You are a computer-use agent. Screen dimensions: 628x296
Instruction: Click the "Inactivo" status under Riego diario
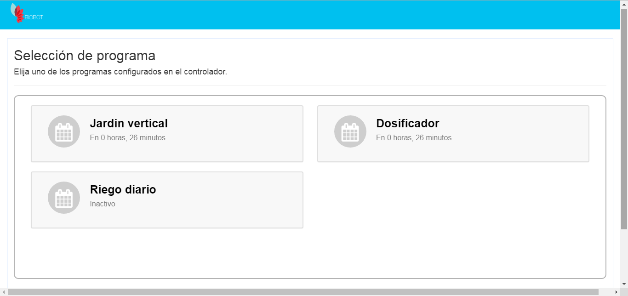tap(103, 204)
